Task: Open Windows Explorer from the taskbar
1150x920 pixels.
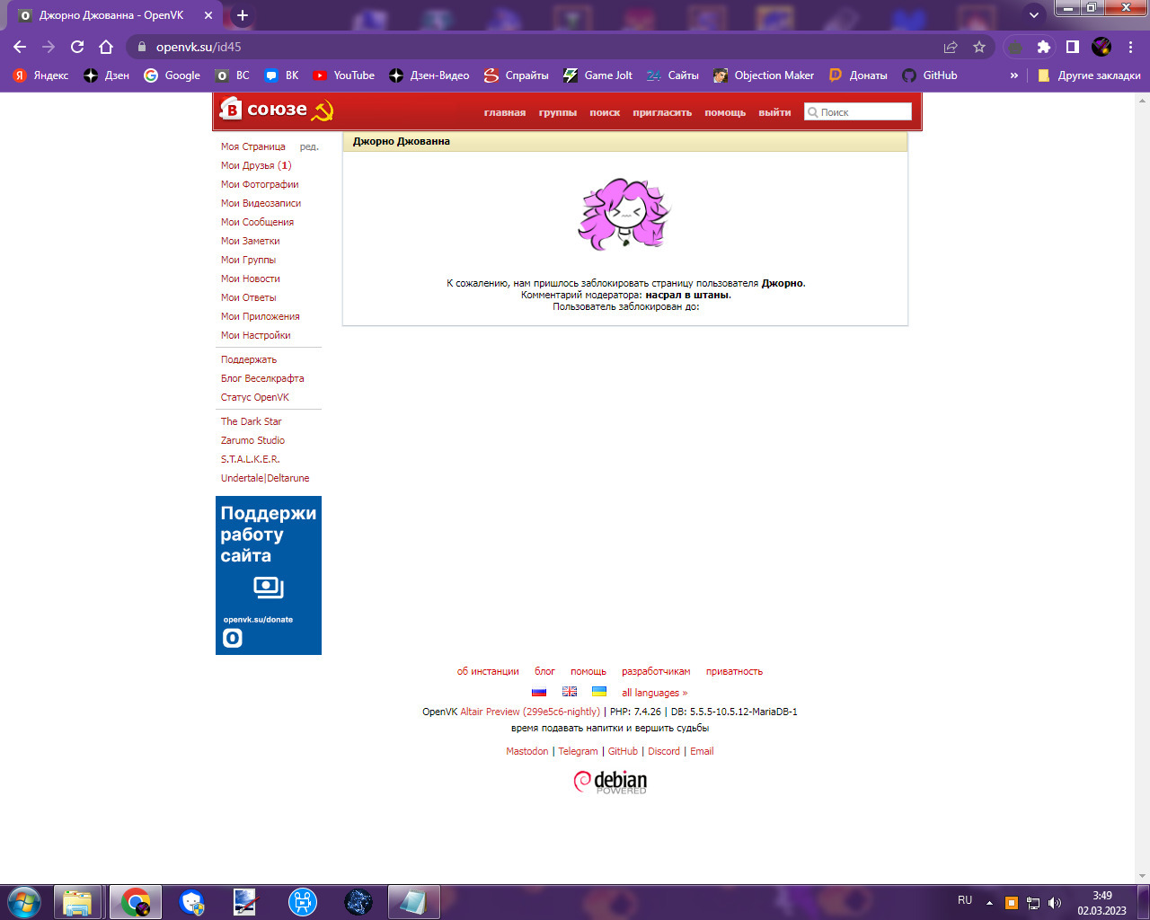Action: (x=78, y=902)
